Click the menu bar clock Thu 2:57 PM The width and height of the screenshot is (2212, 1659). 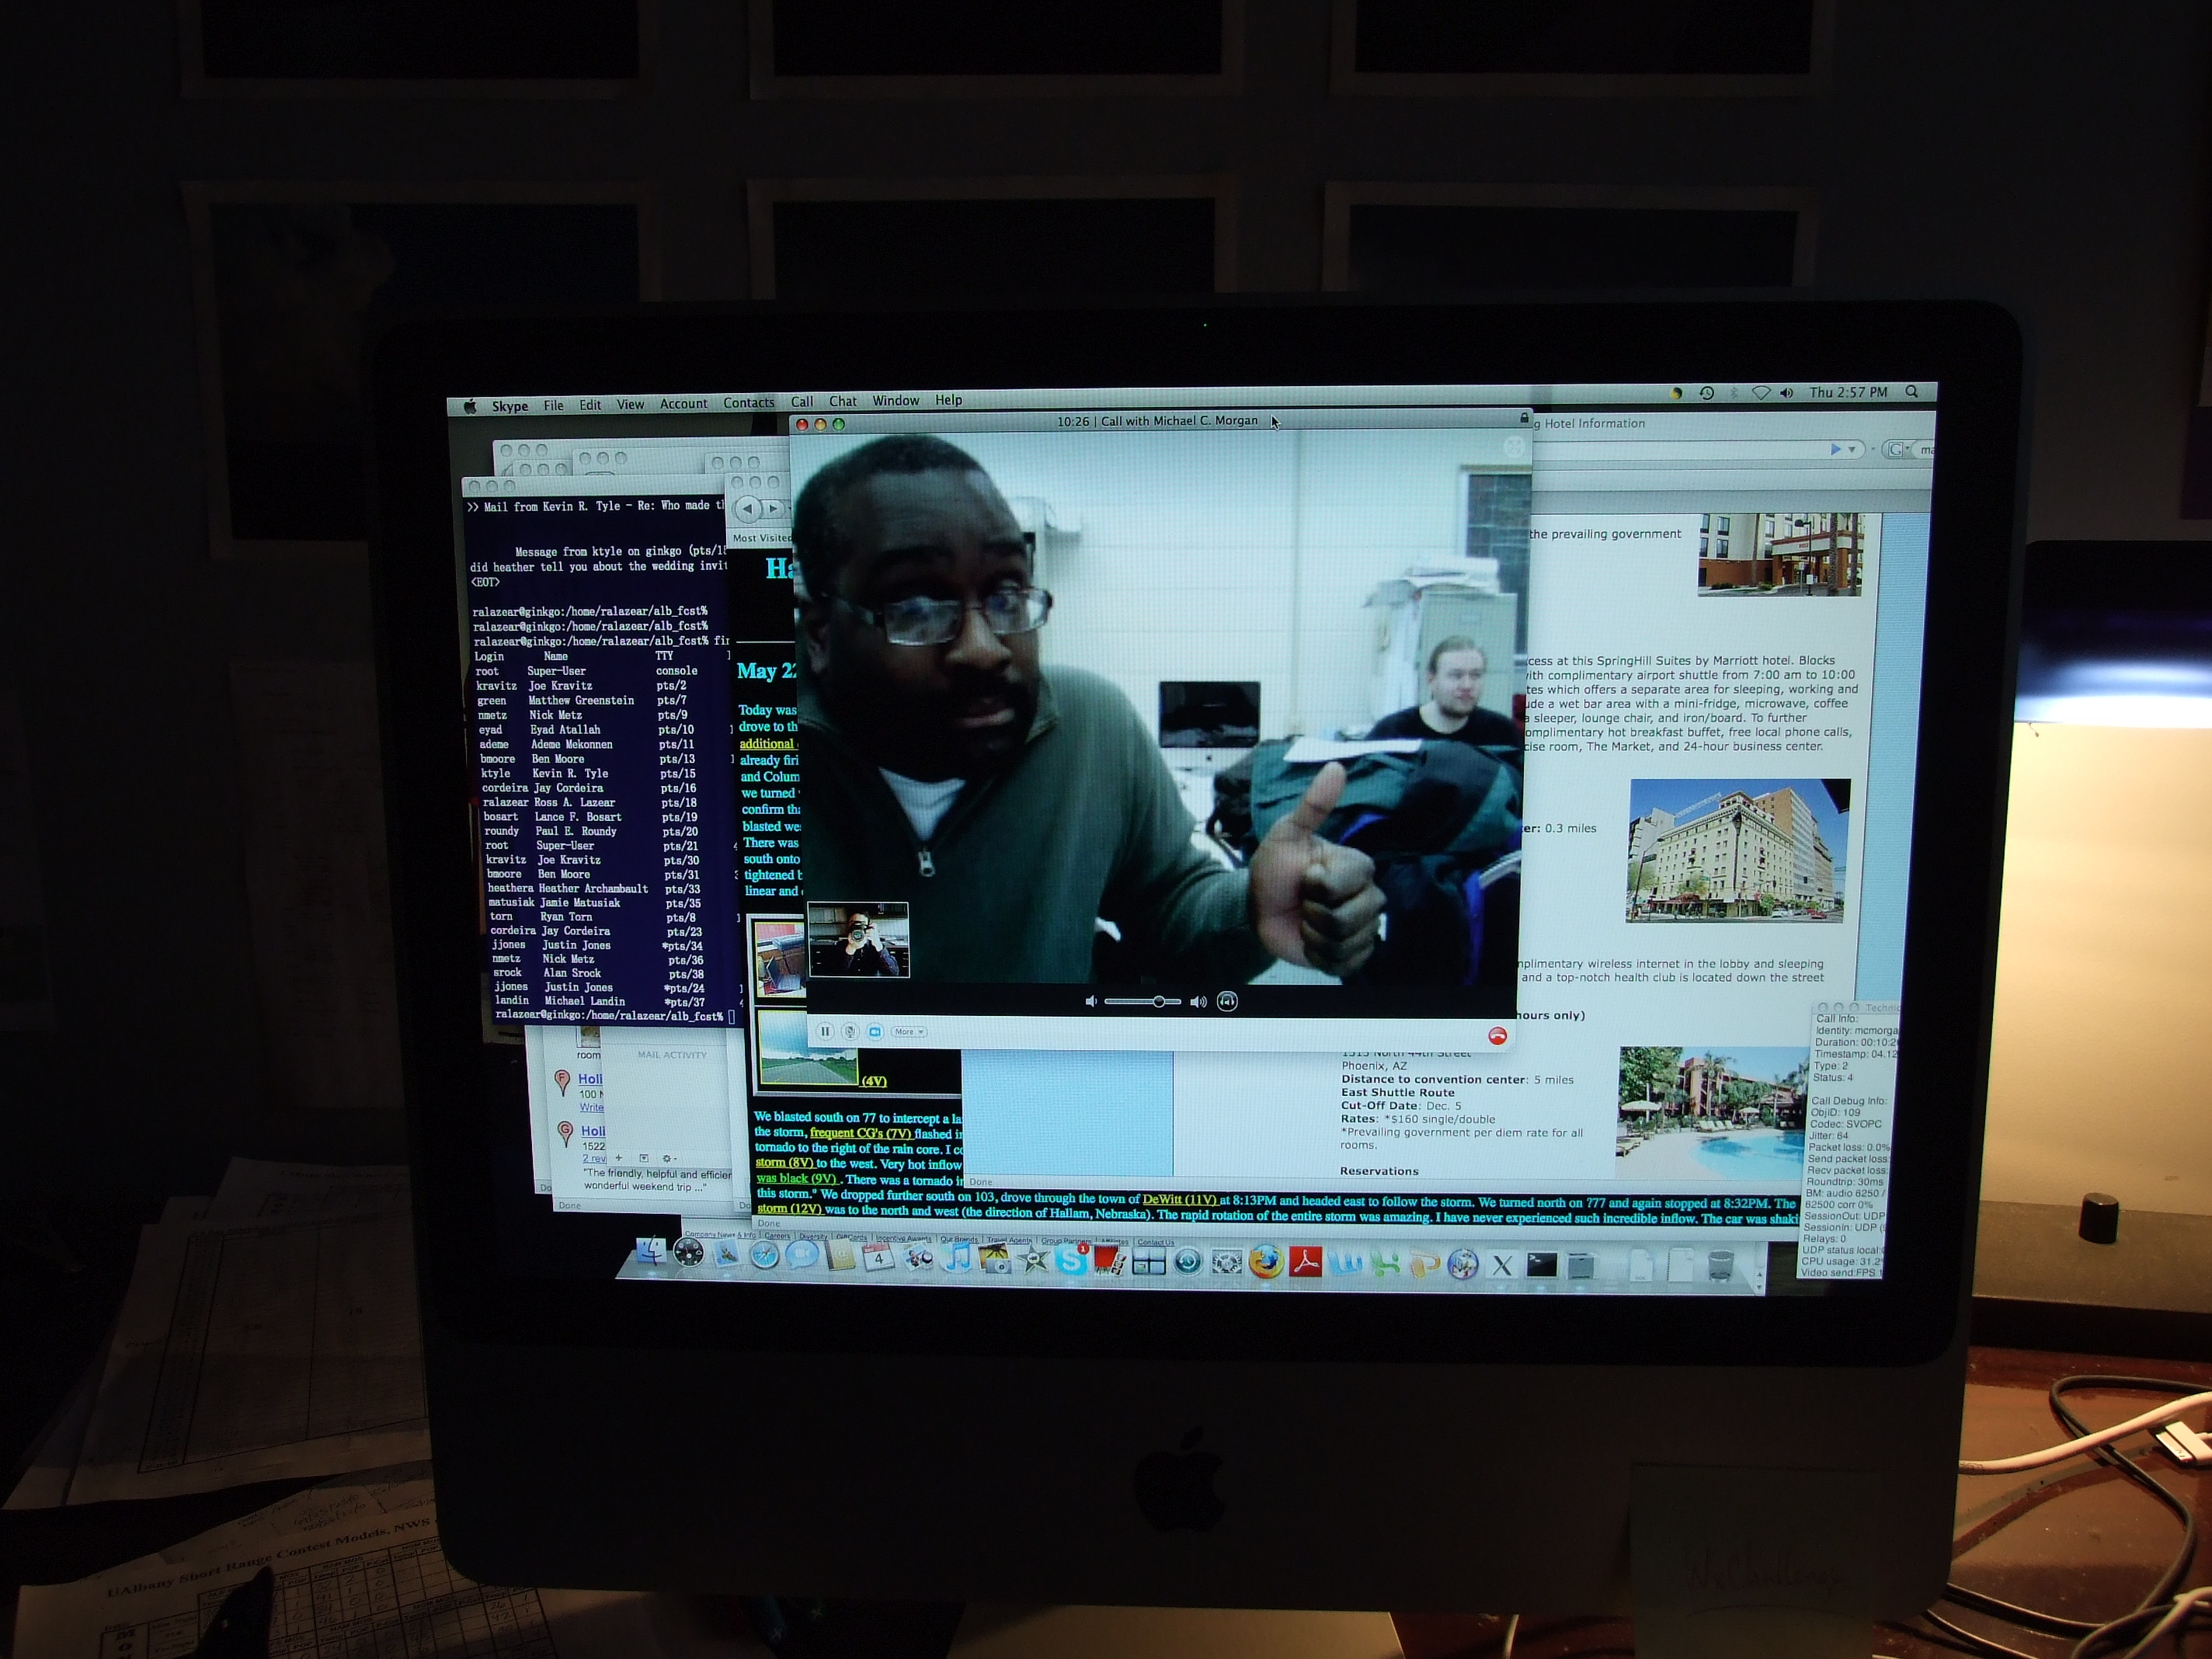point(1848,392)
